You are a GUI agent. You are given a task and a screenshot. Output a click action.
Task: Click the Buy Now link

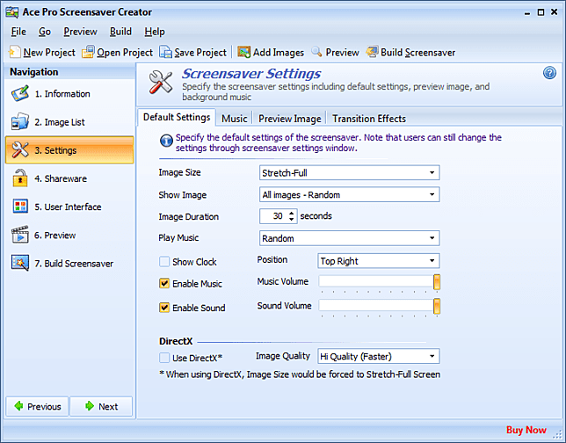click(x=526, y=430)
